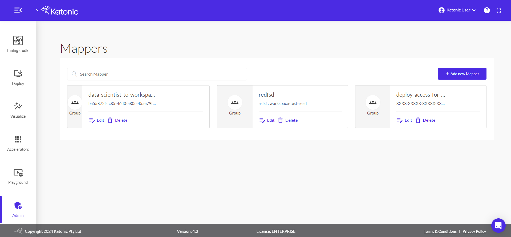
Task: Edit the redfsd mapper
Action: tap(267, 120)
